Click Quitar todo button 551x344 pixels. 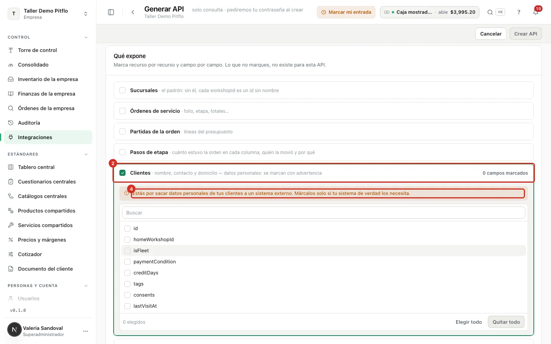506,322
